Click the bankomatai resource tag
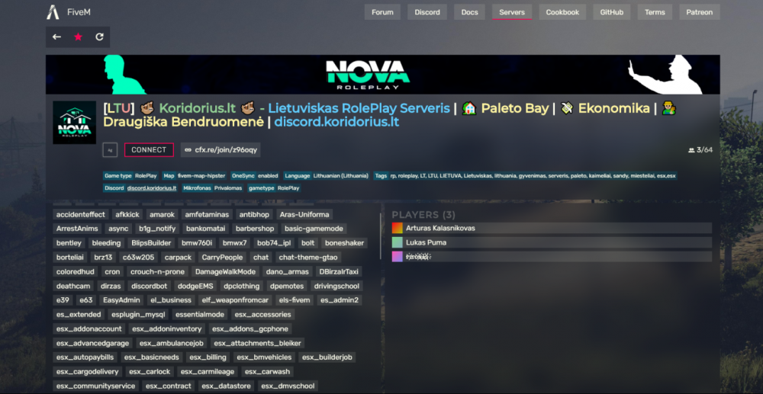This screenshot has height=394, width=763. (206, 229)
